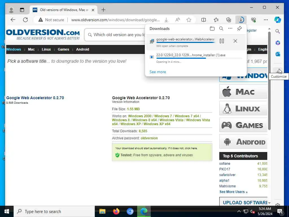Click the taskbar Type here to search box
The width and height of the screenshot is (289, 217).
[54, 211]
